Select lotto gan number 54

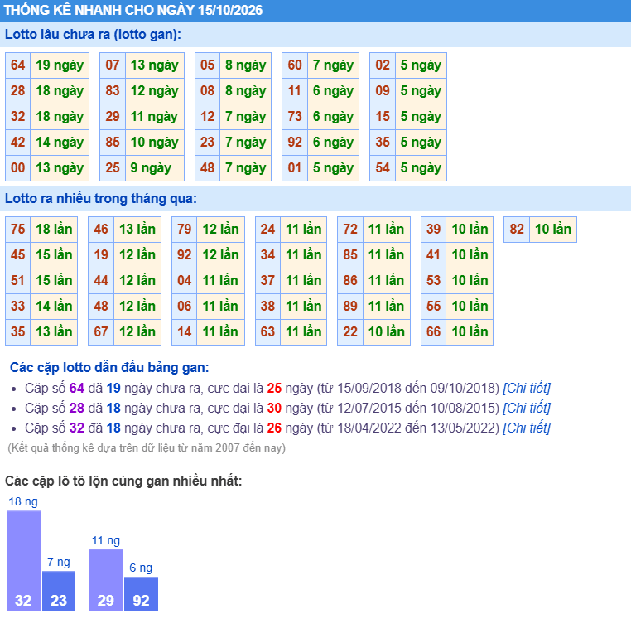(x=383, y=168)
